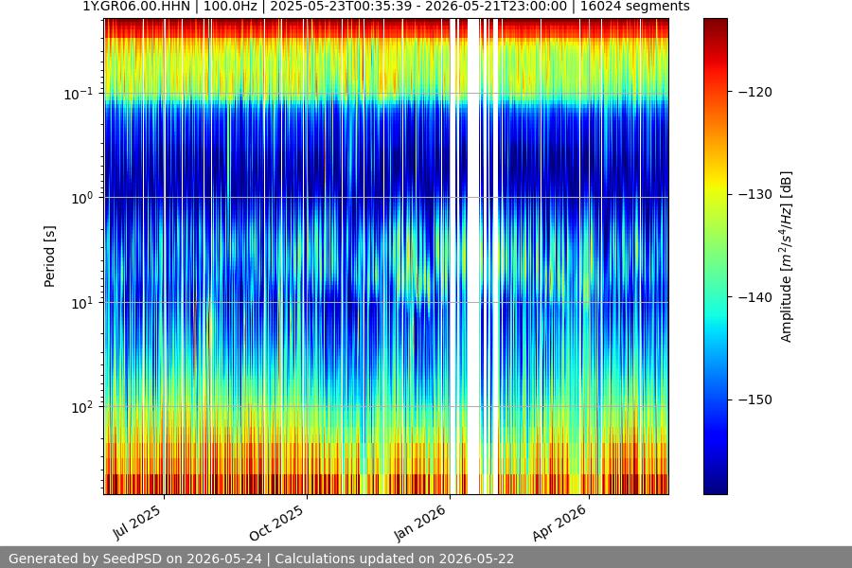Click the 'Jan 2026' x-axis tick label
Viewport: 852px width, 568px height.
[x=419, y=523]
